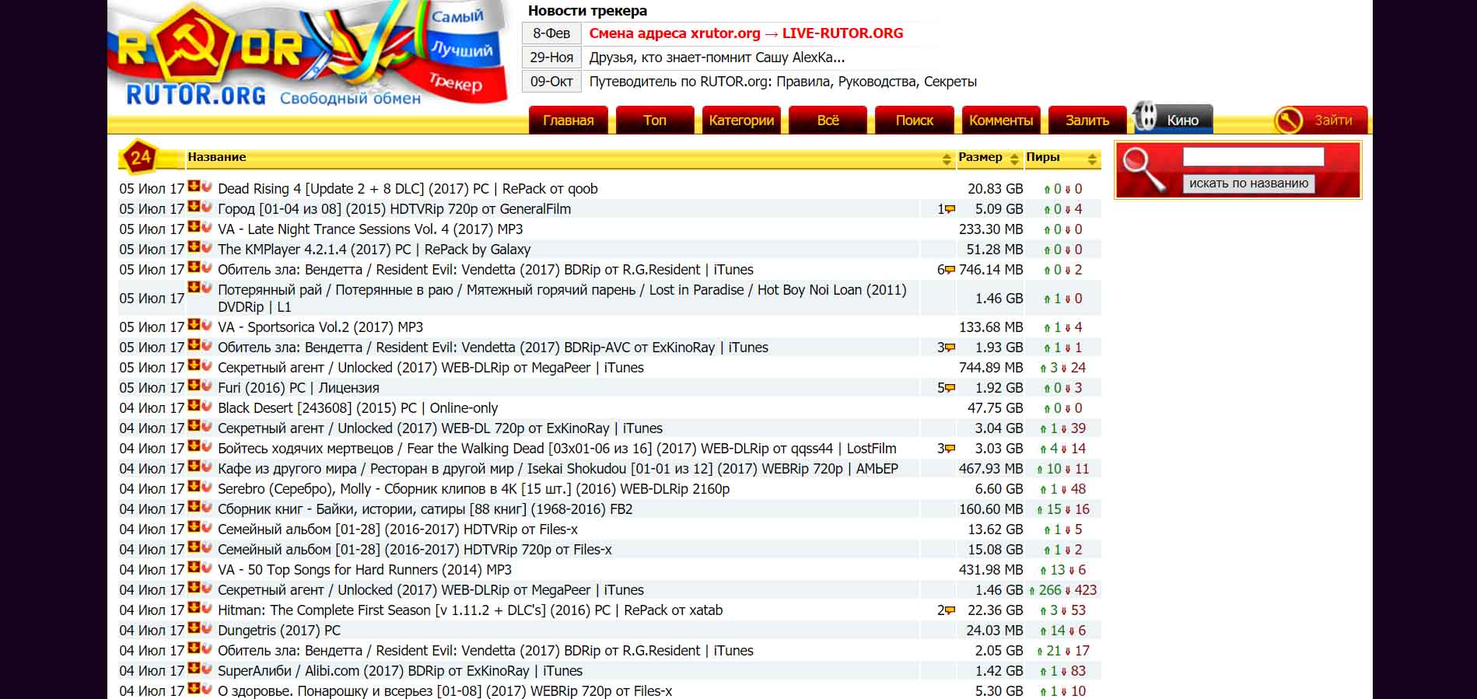The height and width of the screenshot is (699, 1477).
Task: Go to the Залить upload tab
Action: pos(1087,121)
